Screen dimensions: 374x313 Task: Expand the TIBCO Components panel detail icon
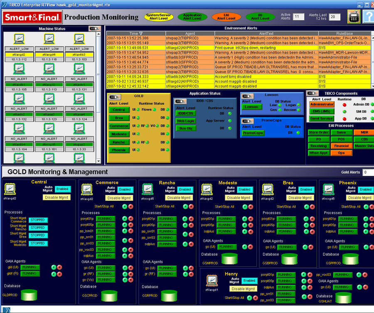312,93
